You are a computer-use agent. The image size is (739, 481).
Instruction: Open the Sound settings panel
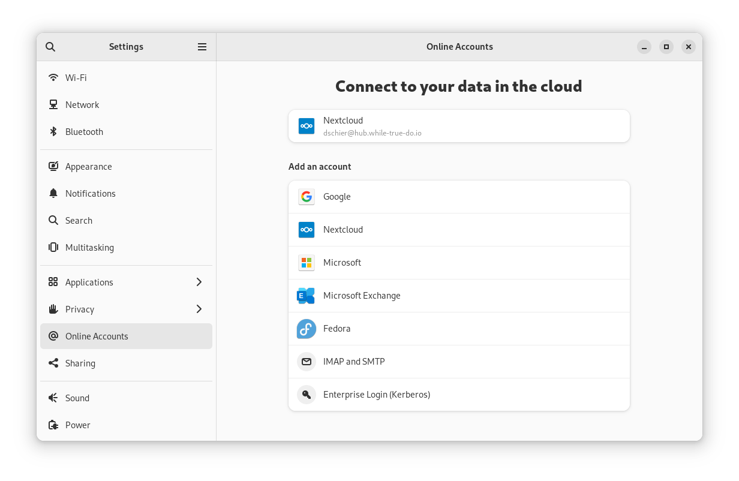coord(126,398)
